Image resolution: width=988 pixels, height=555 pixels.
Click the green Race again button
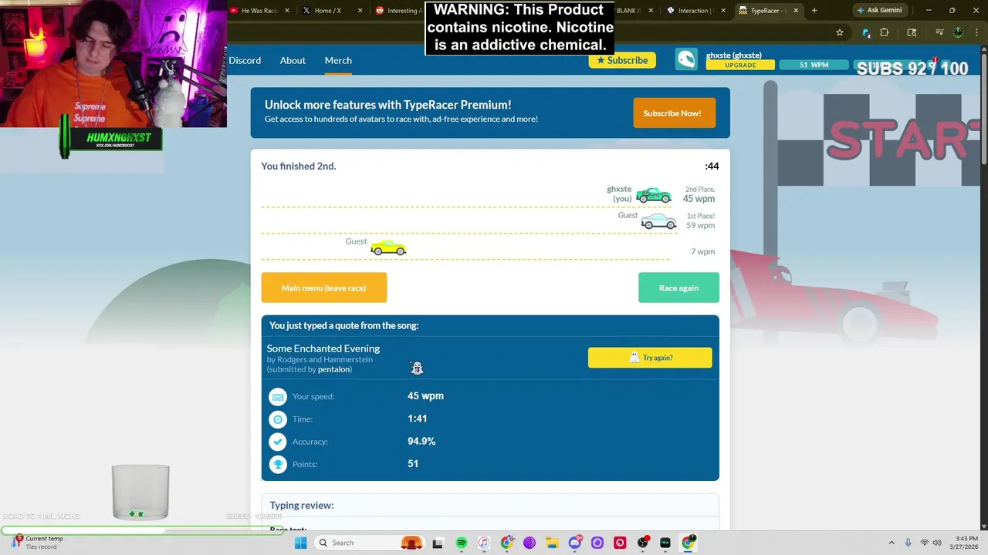pyautogui.click(x=678, y=288)
